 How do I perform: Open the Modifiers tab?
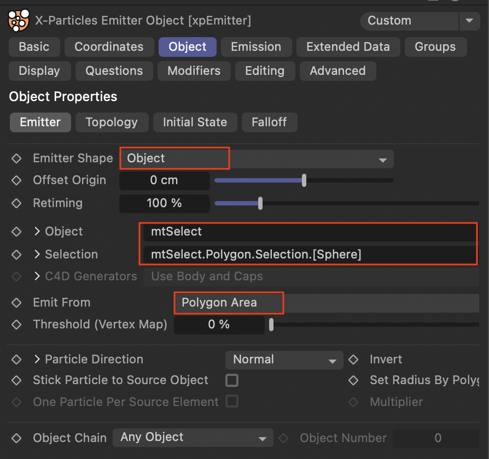click(194, 70)
